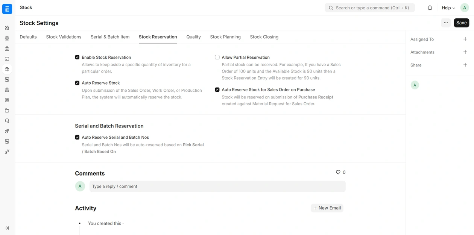Add an assignee with Assigned To plus

click(465, 39)
